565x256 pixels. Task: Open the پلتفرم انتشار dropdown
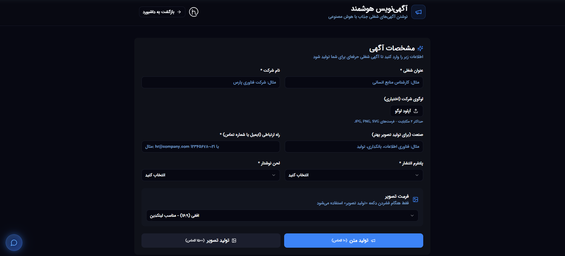pyautogui.click(x=354, y=175)
